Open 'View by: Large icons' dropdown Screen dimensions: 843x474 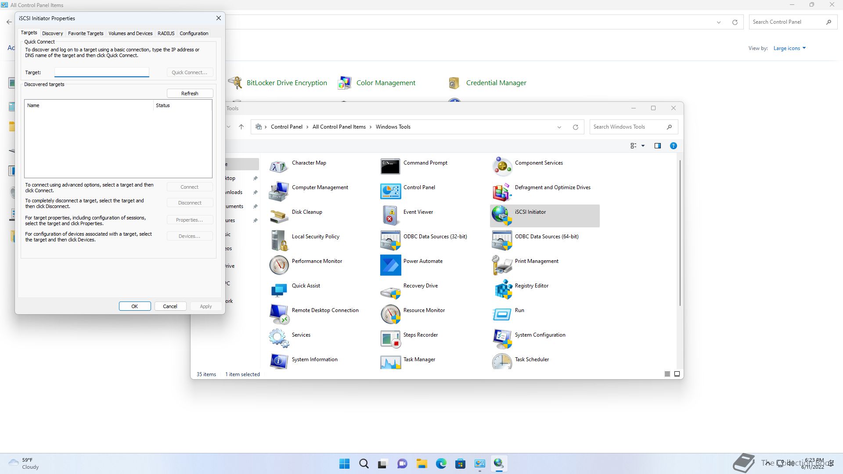(789, 48)
